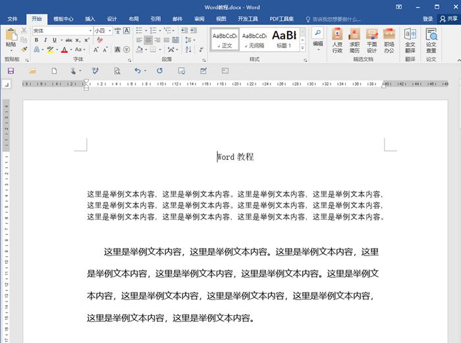Switch to the 插入 Insert tab
This screenshot has width=461, height=343.
90,19
